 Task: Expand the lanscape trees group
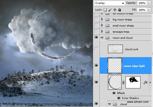click(x=102, y=31)
